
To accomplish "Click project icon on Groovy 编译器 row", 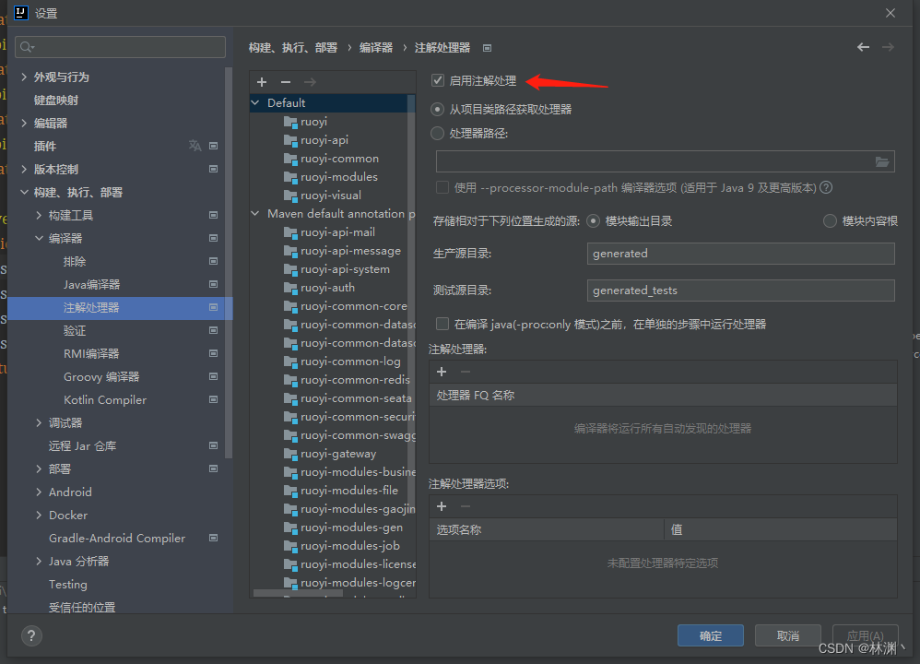I will pyautogui.click(x=214, y=376).
